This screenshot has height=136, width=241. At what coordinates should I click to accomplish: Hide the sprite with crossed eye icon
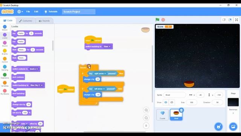172,102
